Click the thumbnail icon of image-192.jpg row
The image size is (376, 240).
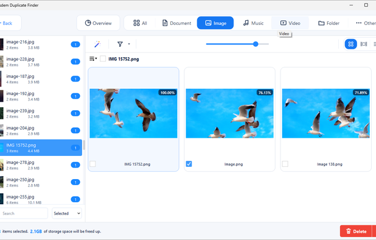(2, 96)
